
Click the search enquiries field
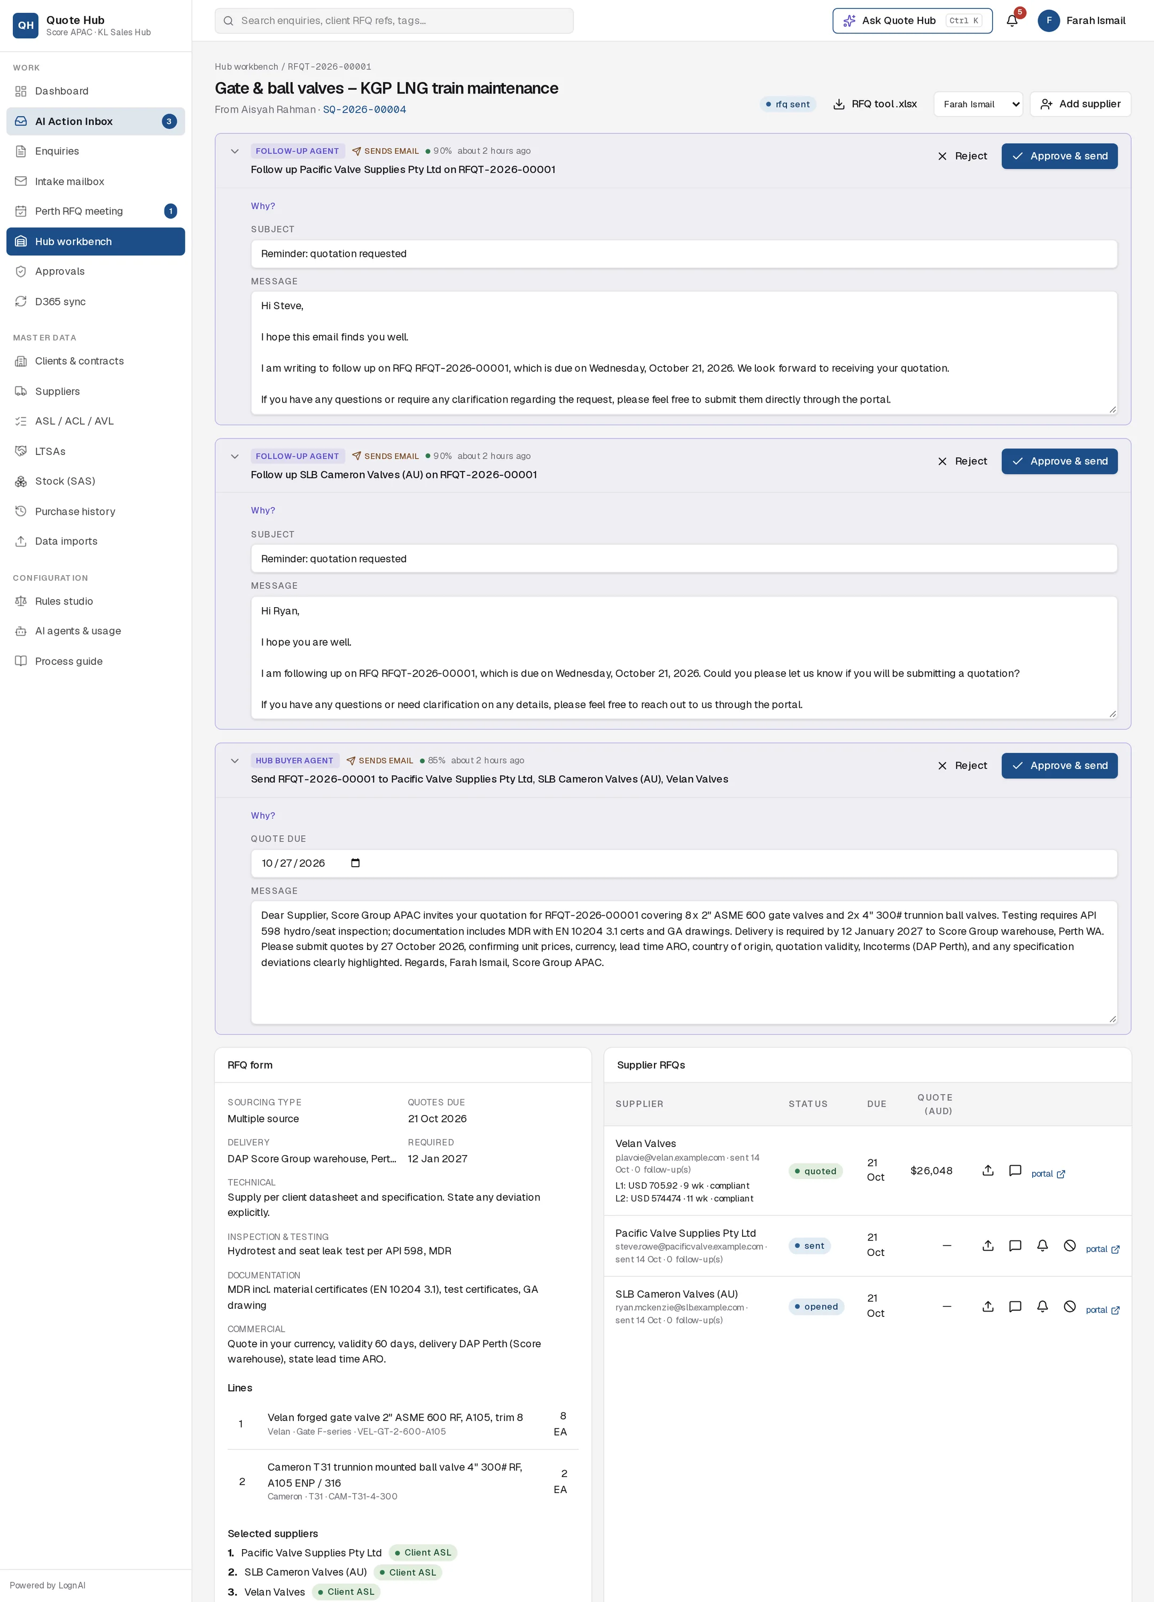394,20
